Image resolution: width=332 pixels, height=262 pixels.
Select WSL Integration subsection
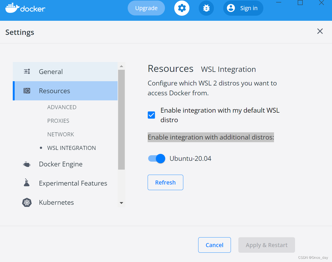click(x=72, y=148)
